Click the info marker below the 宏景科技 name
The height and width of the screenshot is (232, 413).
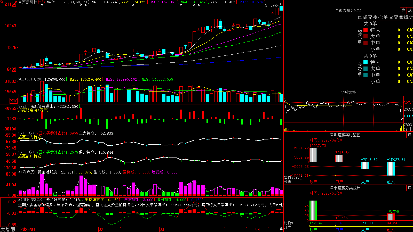42,5
